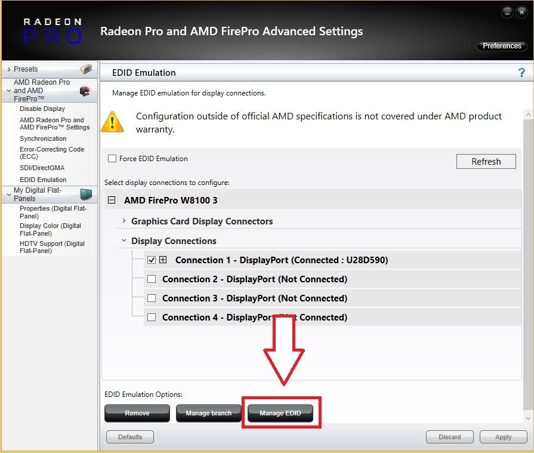Open AMD Radeon Pro and AMD FirePro Settings
Viewport: 534px width, 453px height.
pos(54,124)
